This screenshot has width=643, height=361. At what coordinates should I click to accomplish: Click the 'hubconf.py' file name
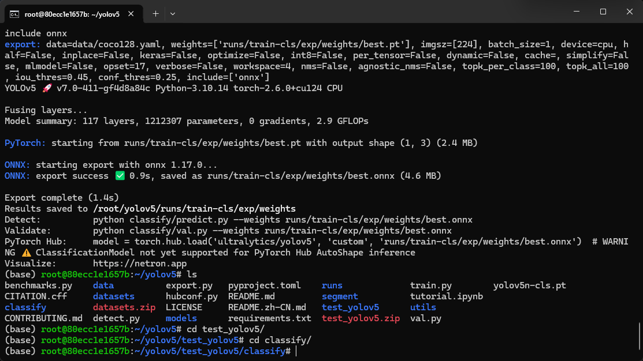(191, 296)
